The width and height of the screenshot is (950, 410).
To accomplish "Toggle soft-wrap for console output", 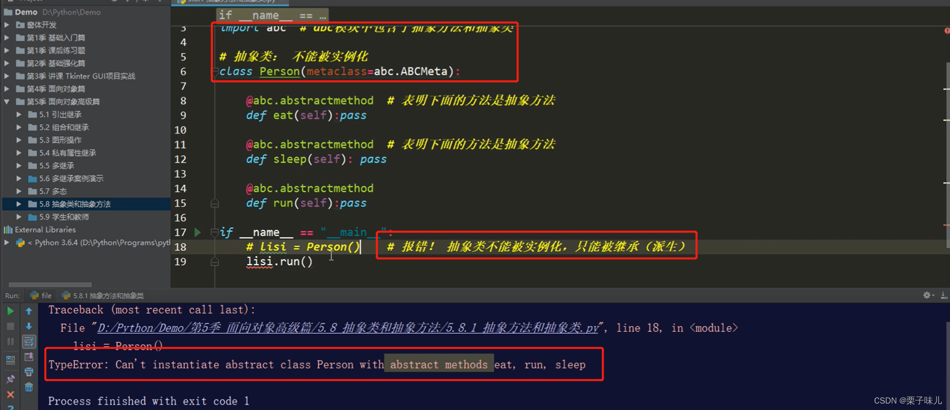I will (x=29, y=342).
